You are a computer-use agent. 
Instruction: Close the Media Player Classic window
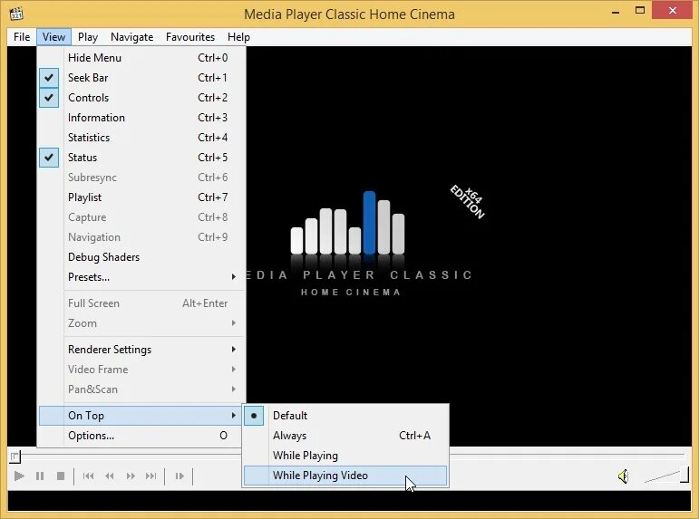tap(672, 10)
